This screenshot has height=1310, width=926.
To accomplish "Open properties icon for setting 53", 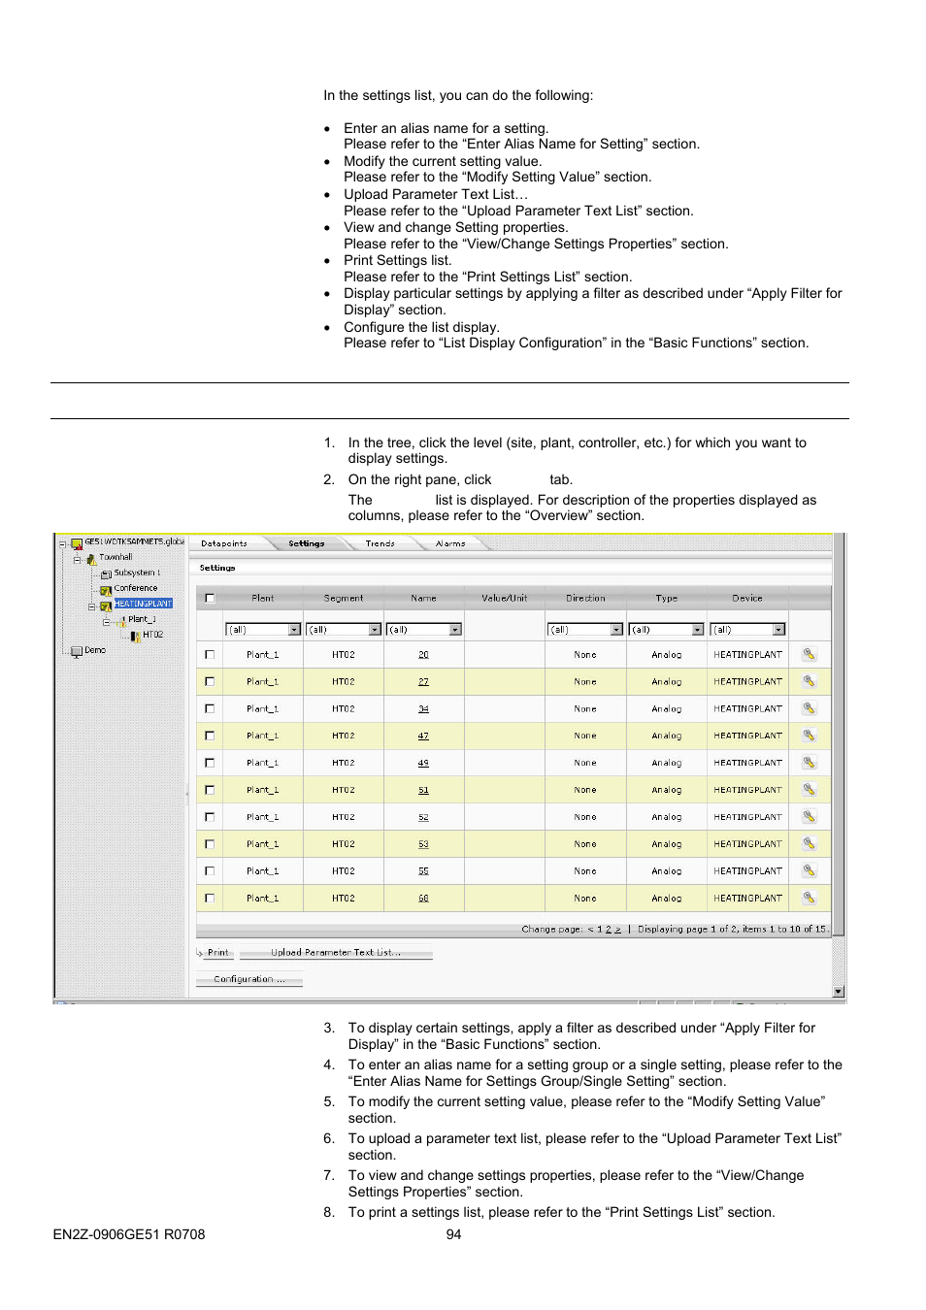I will (809, 844).
